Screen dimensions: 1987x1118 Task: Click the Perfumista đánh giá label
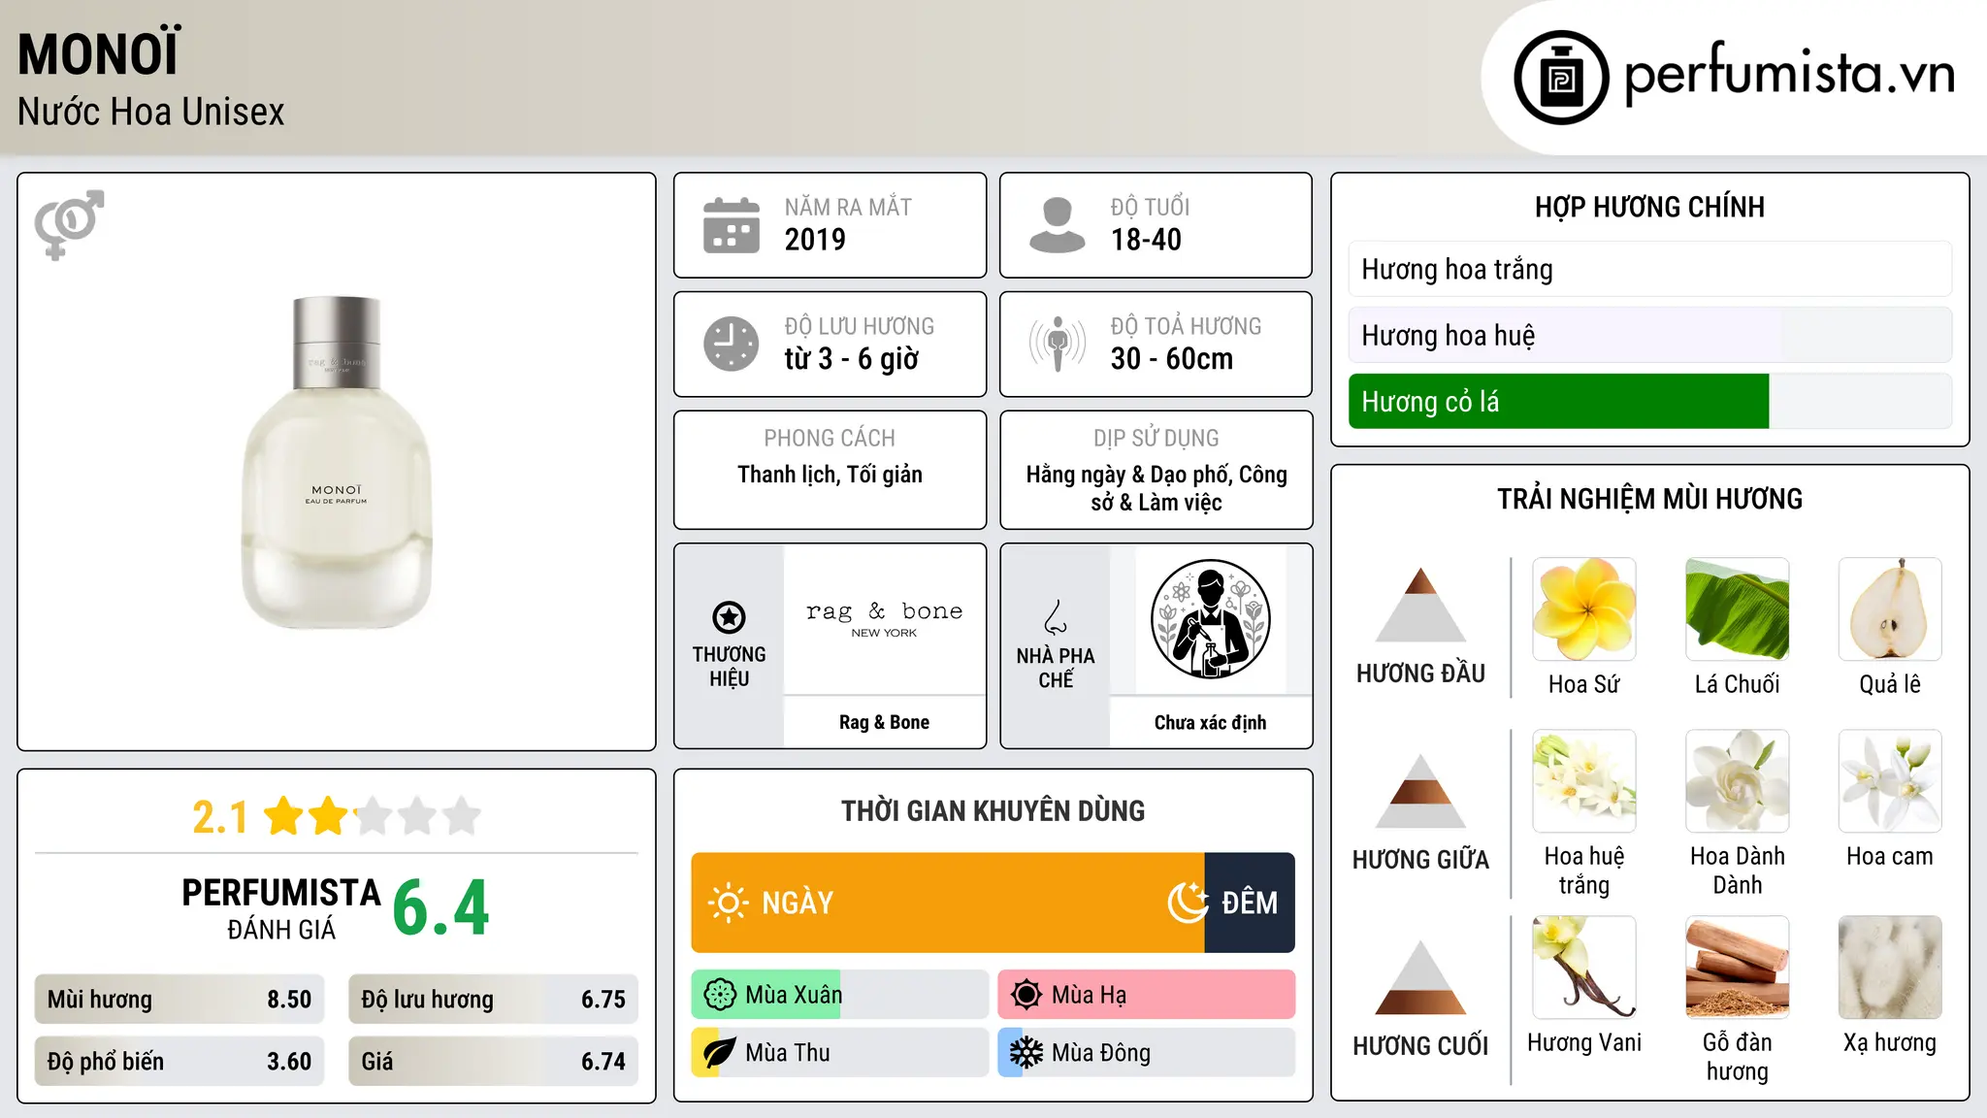coord(281,908)
